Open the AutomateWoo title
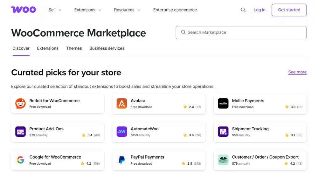Viewport: 318px width, 178px height. coord(145,129)
